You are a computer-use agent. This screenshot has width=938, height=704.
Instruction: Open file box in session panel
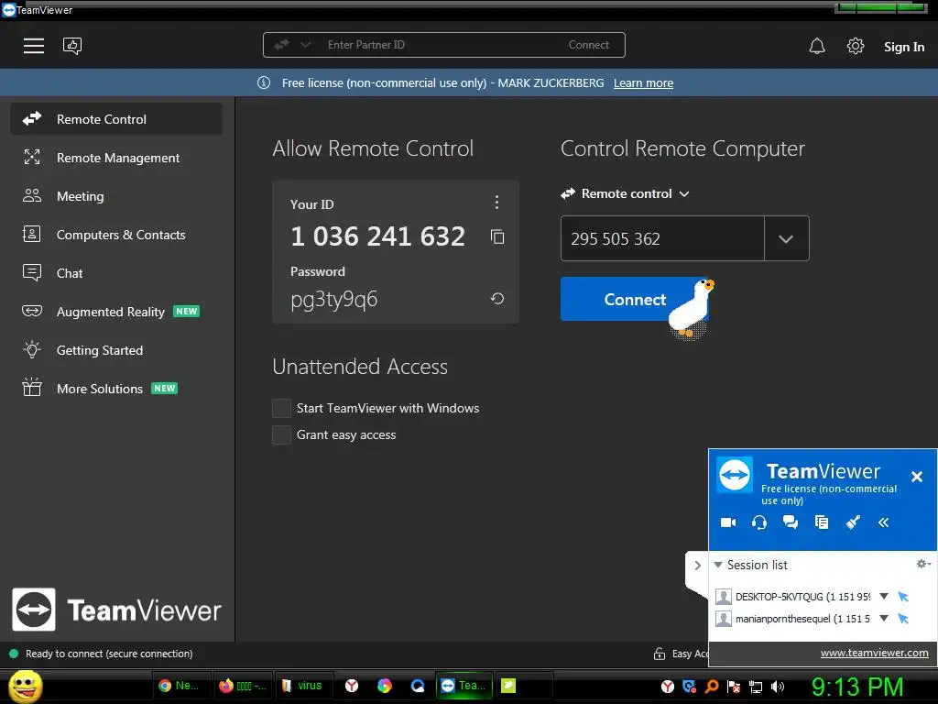[822, 522]
